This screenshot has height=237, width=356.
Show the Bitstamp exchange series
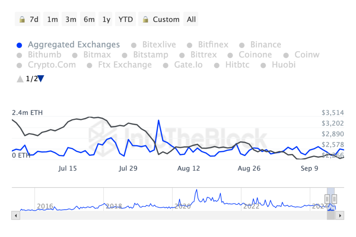coord(145,54)
